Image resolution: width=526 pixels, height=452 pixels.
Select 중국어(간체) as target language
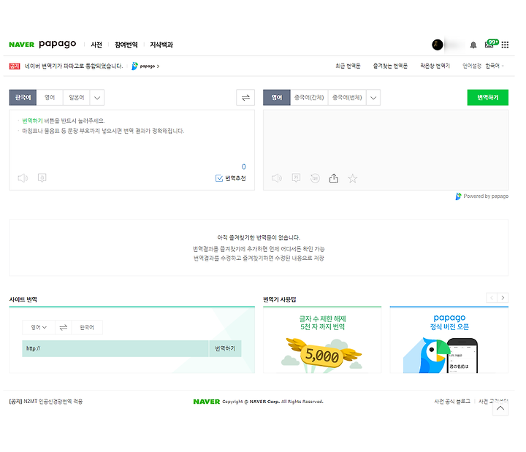coord(309,98)
